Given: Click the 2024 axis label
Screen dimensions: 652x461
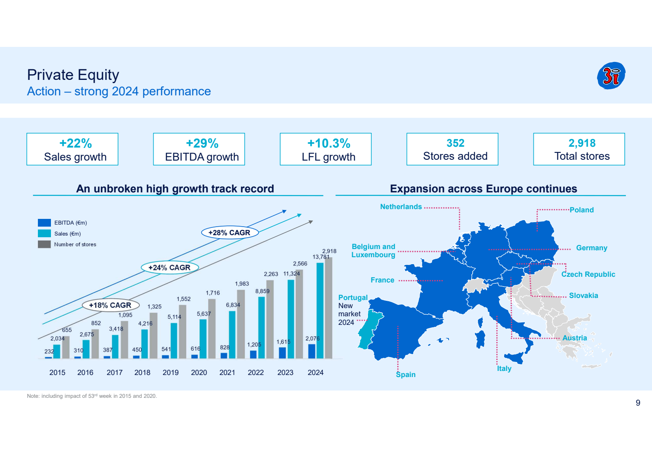Looking at the screenshot, I should [x=315, y=373].
